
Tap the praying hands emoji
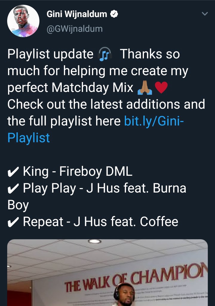(x=145, y=88)
